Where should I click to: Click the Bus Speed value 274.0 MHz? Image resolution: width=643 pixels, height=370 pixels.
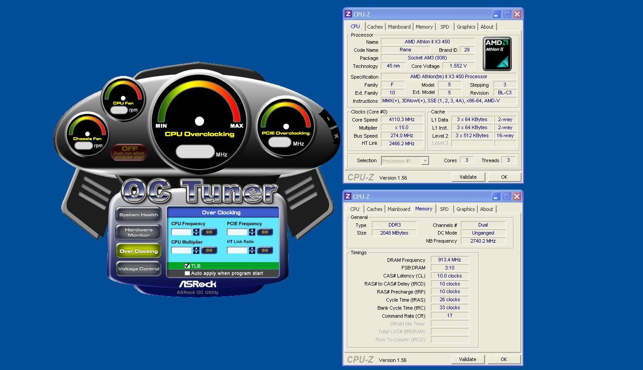coord(402,136)
